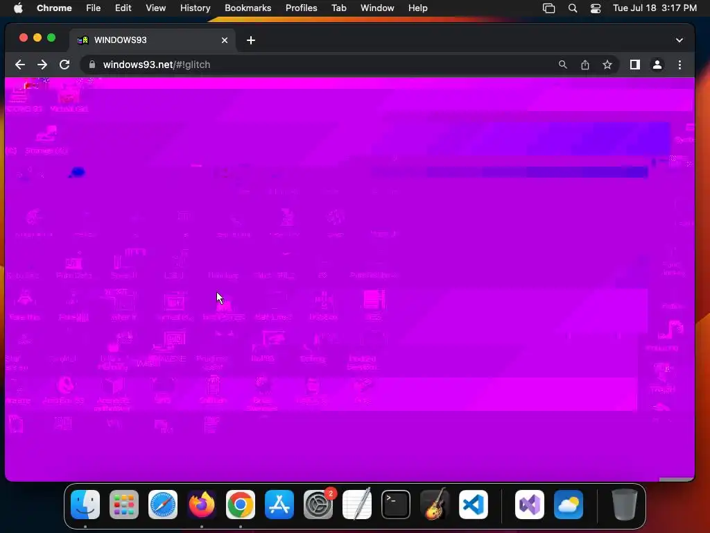
Task: Launch Terminal from the Dock
Action: (396, 505)
